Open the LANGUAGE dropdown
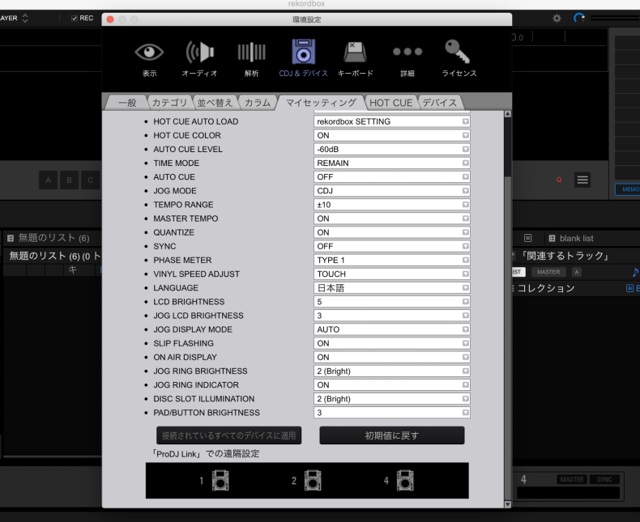Viewport: 640px width, 522px height. [392, 288]
